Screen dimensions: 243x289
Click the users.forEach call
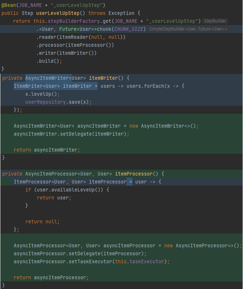point(145,86)
